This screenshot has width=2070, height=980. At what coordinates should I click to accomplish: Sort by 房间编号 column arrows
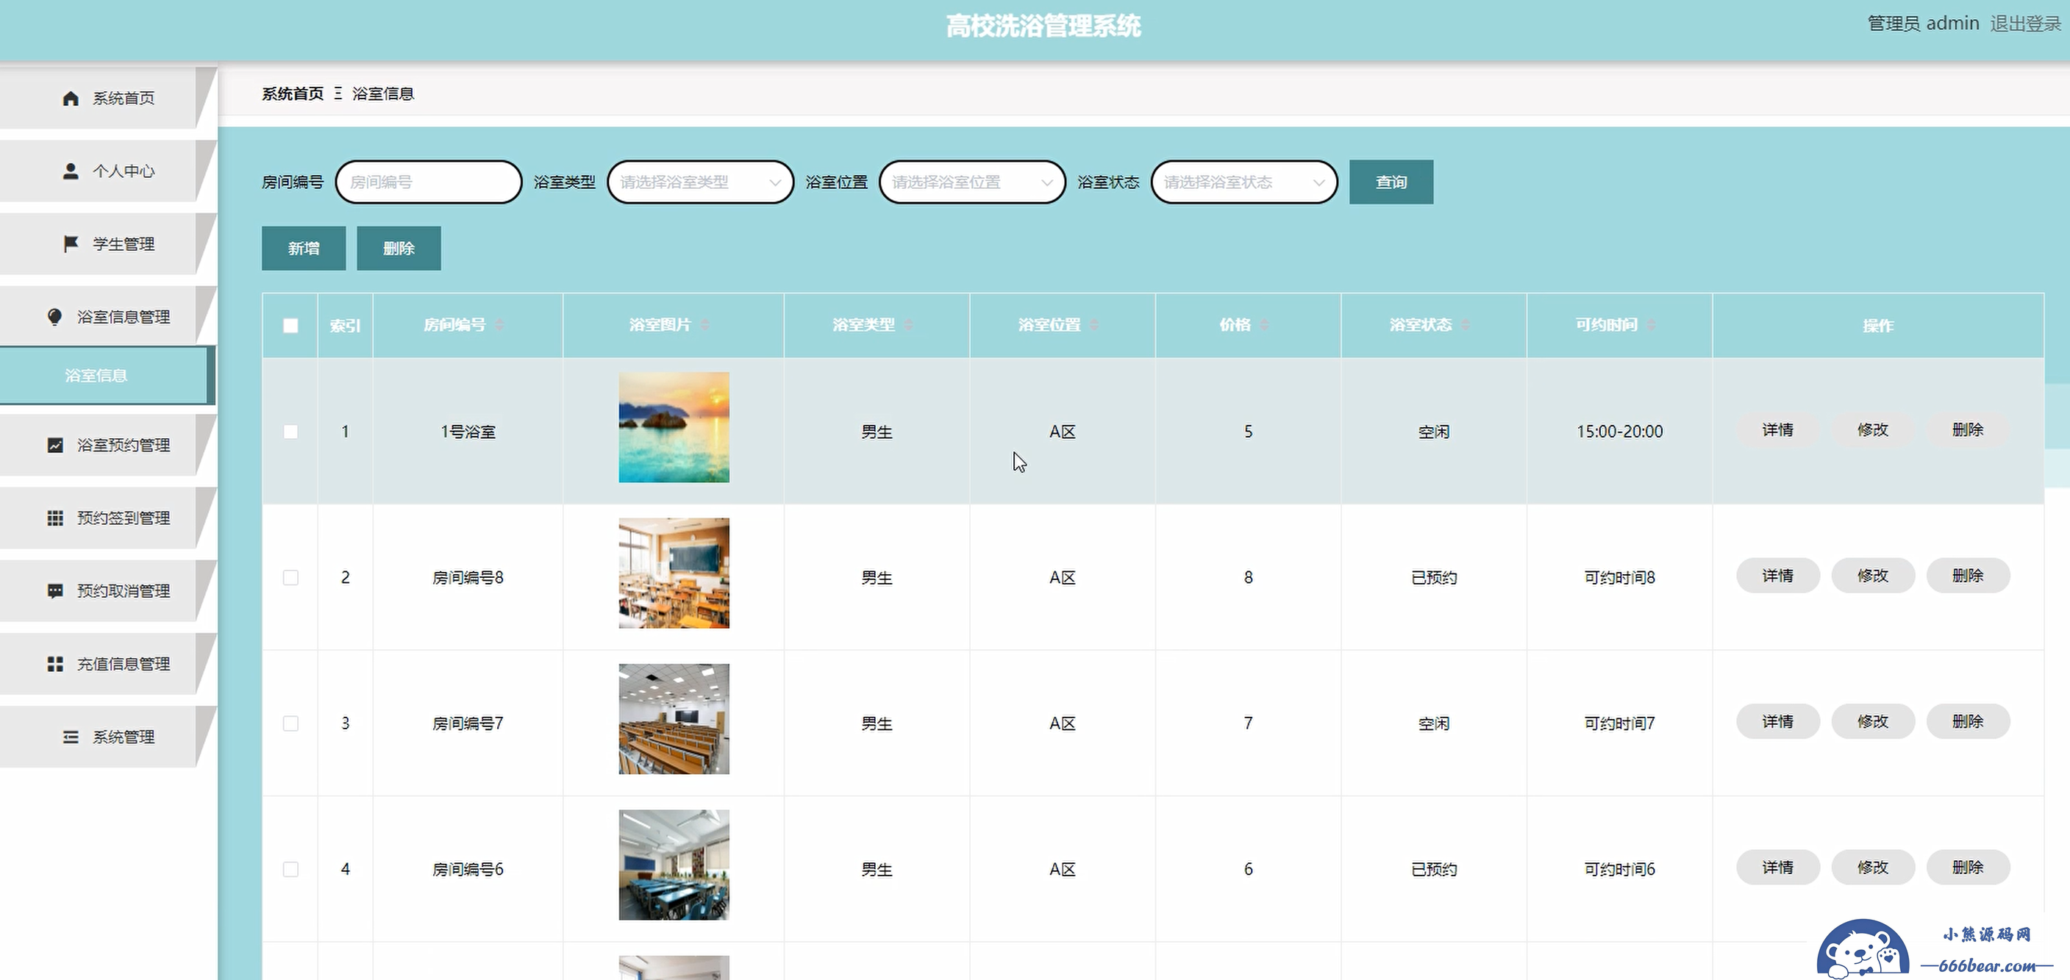point(500,324)
